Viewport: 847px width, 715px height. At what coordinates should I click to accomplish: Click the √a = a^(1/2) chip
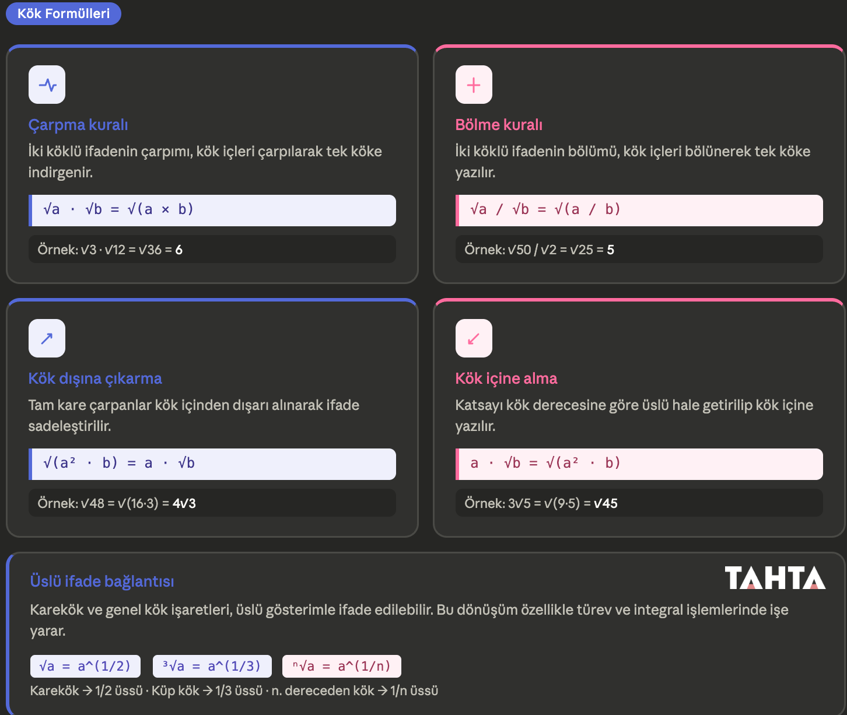85,666
